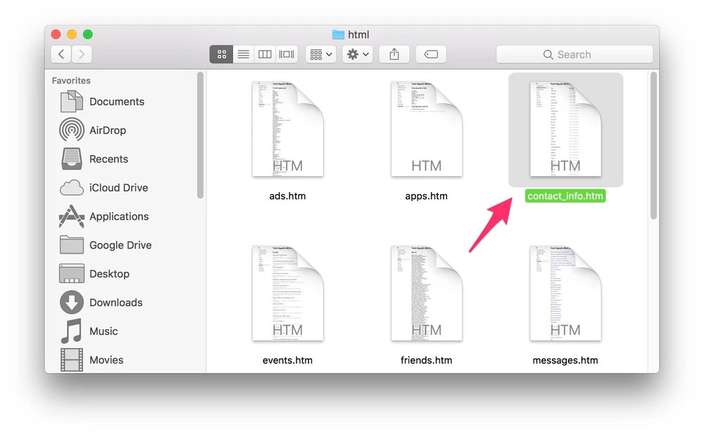Switch to column view mode
Viewport: 704px width, 437px height.
(265, 54)
